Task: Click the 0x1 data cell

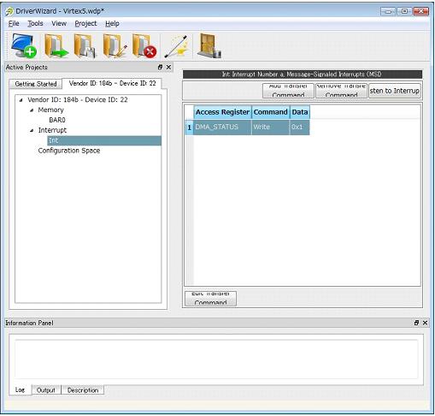Action: coord(300,127)
